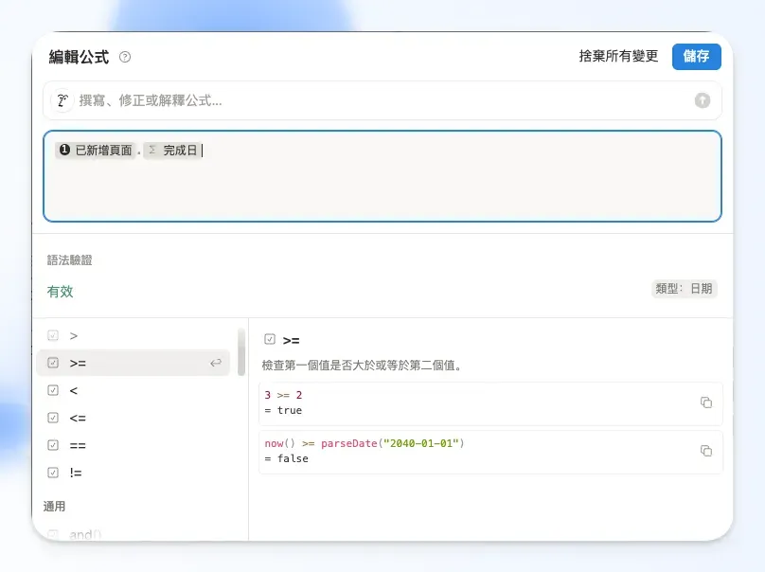The width and height of the screenshot is (765, 572).
Task: Choose the == operator from the list
Action: click(133, 445)
